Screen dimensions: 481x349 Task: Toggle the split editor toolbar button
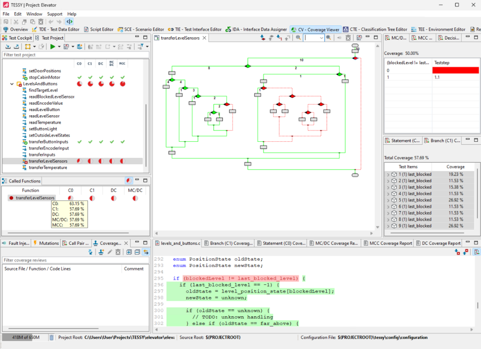(69, 22)
